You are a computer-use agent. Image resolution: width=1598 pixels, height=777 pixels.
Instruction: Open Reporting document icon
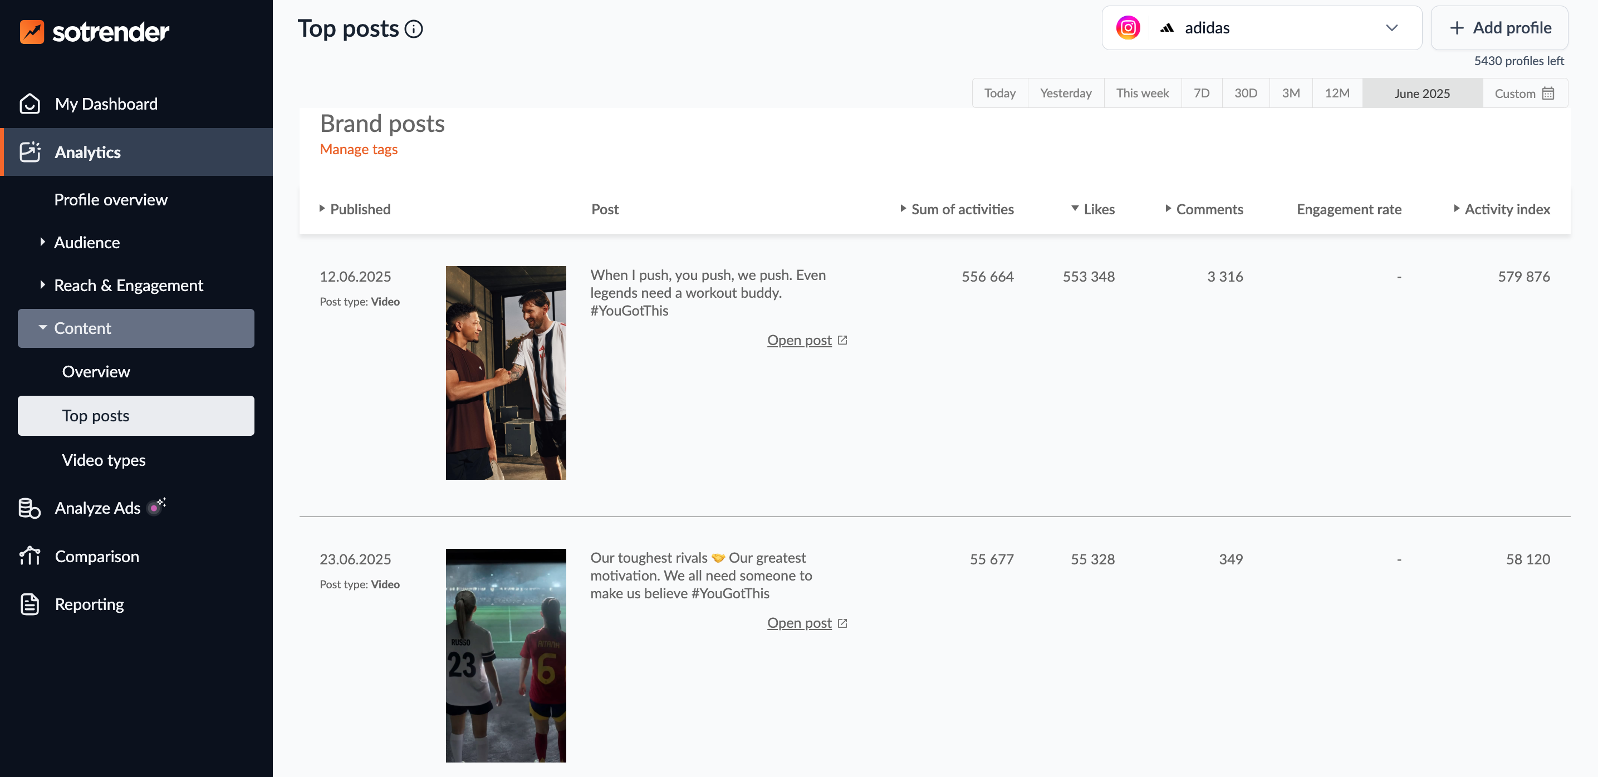click(29, 604)
